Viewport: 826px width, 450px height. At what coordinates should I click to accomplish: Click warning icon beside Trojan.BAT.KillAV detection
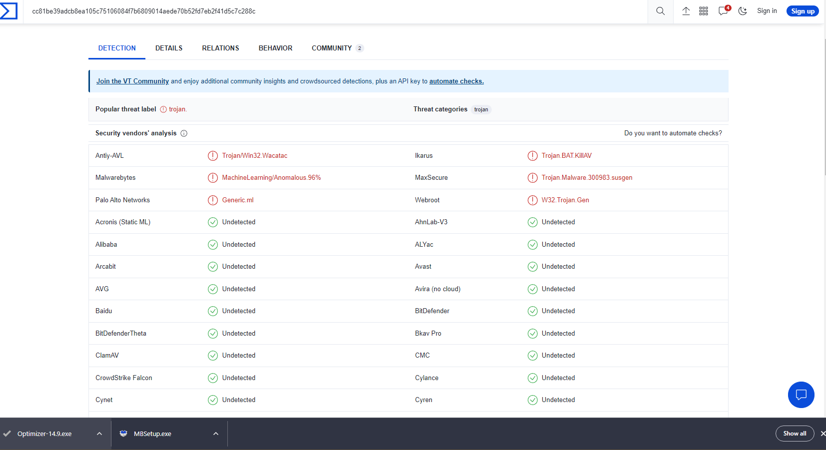[532, 155]
